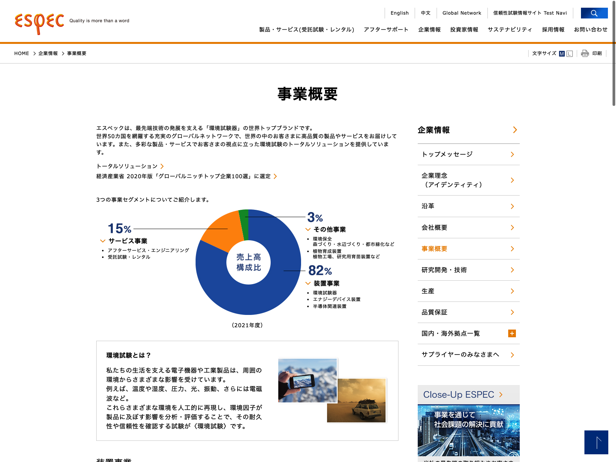Click the arrow icon next to 企業情報 heading
Image resolution: width=616 pixels, height=462 pixels.
click(515, 130)
